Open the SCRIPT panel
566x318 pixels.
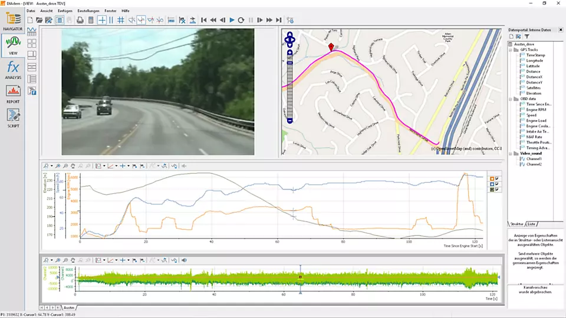13,118
